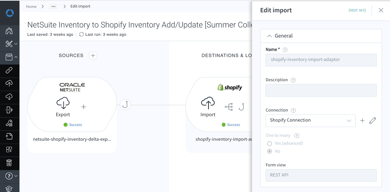Open the Tools wrench menu icon

(x=9, y=44)
